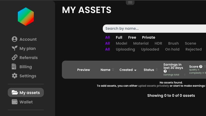The image size is (206, 116).
Task: Sort table by Name column
Action: 107,70
